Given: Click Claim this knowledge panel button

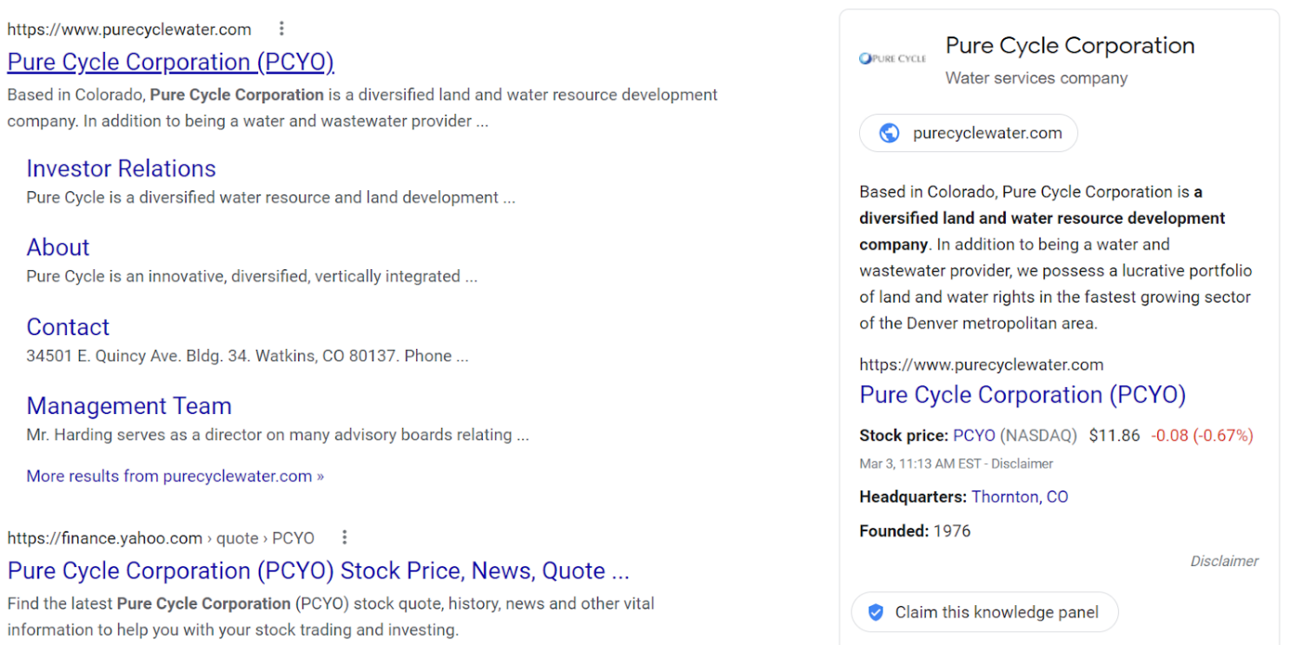Looking at the screenshot, I should (x=984, y=612).
